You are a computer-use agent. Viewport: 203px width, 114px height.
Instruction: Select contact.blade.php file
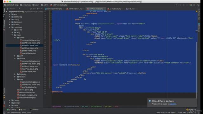click(x=26, y=92)
